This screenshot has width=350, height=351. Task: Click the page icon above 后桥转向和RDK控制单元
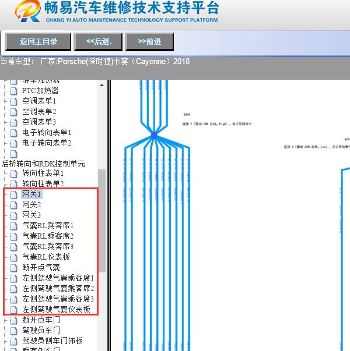point(14,154)
